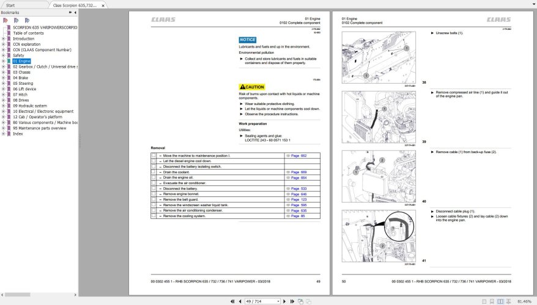537x305 pixels.
Task: Click the link icon beside Page 85
Action: tap(288, 216)
